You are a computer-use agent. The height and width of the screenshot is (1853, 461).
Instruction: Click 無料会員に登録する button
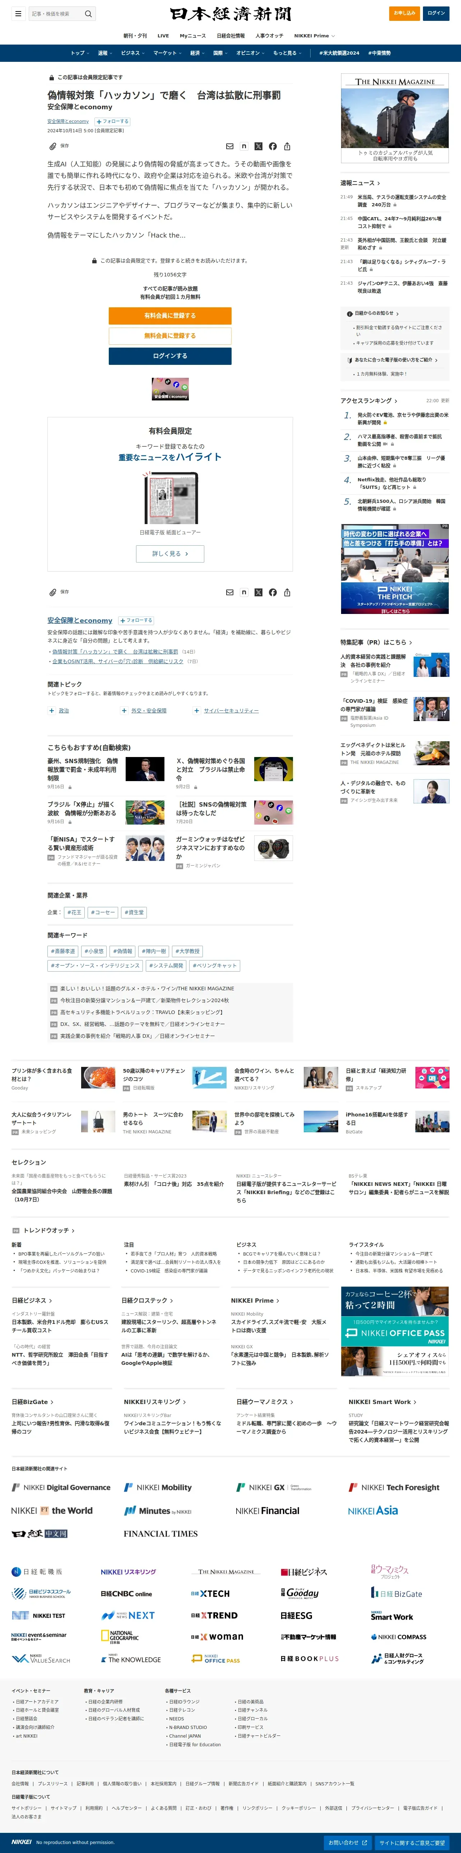(170, 336)
